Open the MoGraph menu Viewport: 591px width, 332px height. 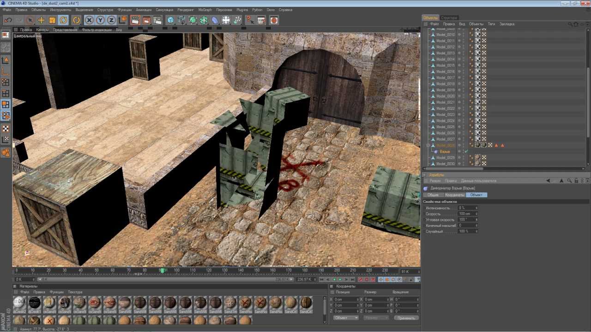coord(205,10)
